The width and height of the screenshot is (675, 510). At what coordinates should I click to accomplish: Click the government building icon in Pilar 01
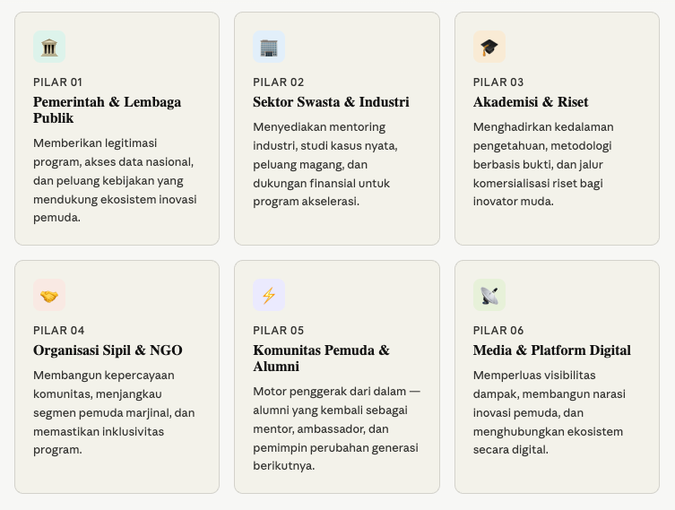pos(49,47)
